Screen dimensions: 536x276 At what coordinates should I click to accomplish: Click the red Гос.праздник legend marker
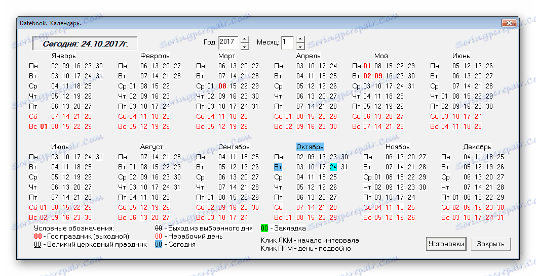pos(38,236)
